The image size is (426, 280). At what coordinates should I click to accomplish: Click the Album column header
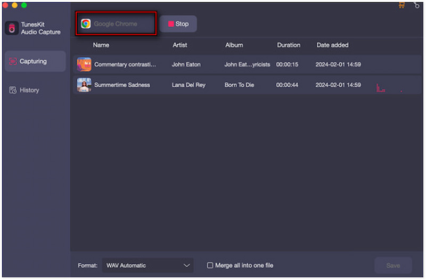click(234, 45)
